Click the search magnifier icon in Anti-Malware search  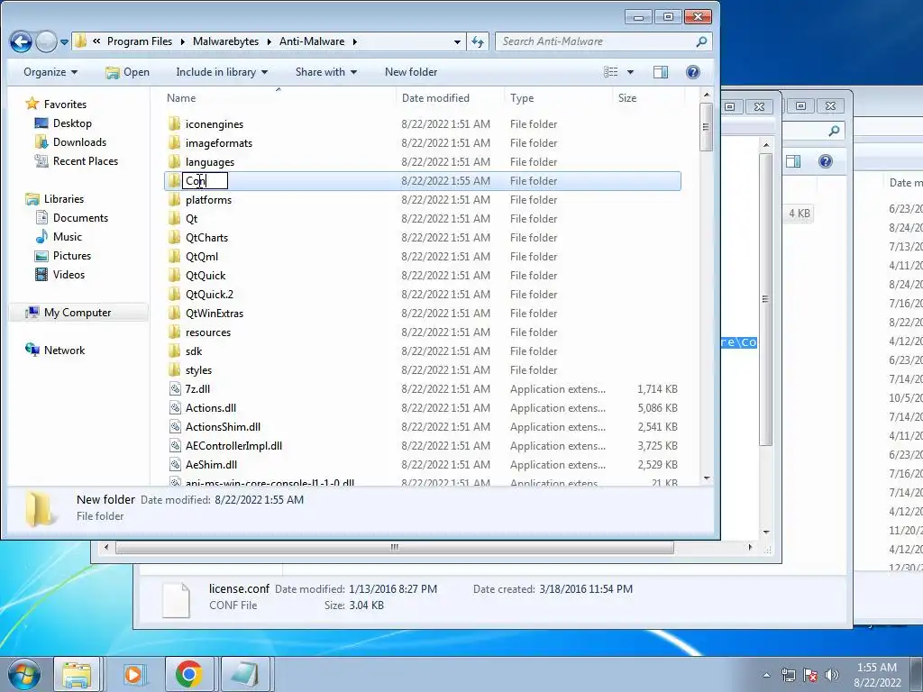[x=700, y=41]
